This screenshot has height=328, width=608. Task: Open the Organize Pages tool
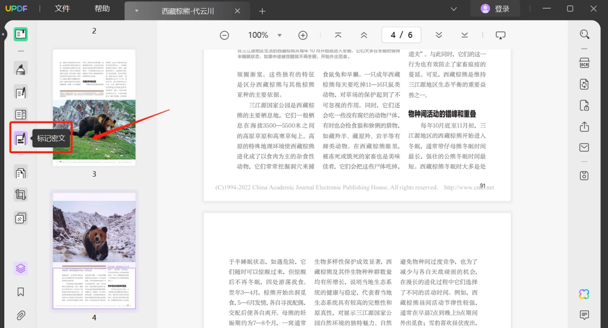pos(21,173)
